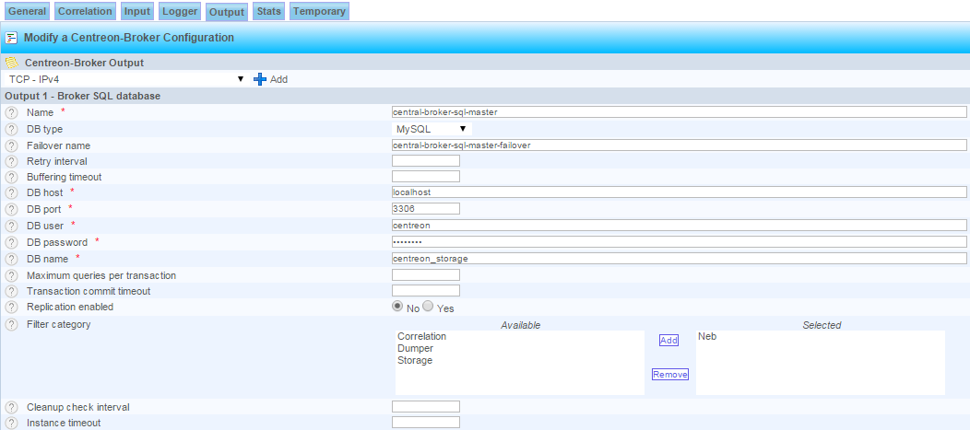Open the Correlation tab
Screen dimensions: 970x430
[85, 12]
